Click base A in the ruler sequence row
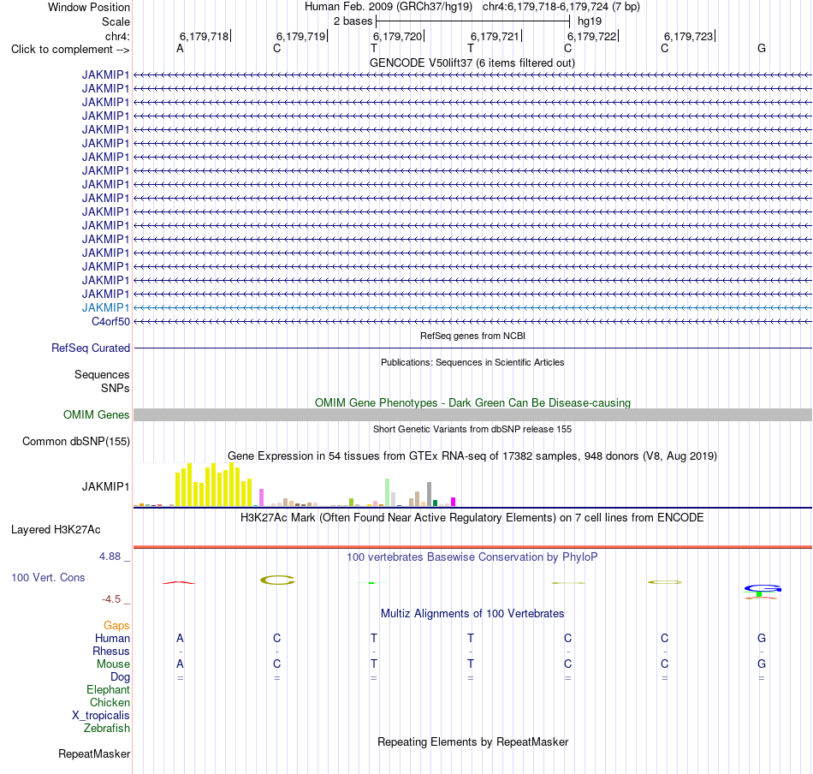Screen dimensions: 813x774 [x=180, y=49]
